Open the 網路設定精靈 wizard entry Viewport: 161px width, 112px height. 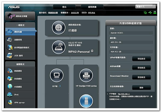point(20,16)
